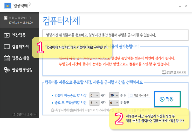Click the 열공백배 app logo icon
Screen dimensions: 192x132
(8, 6)
